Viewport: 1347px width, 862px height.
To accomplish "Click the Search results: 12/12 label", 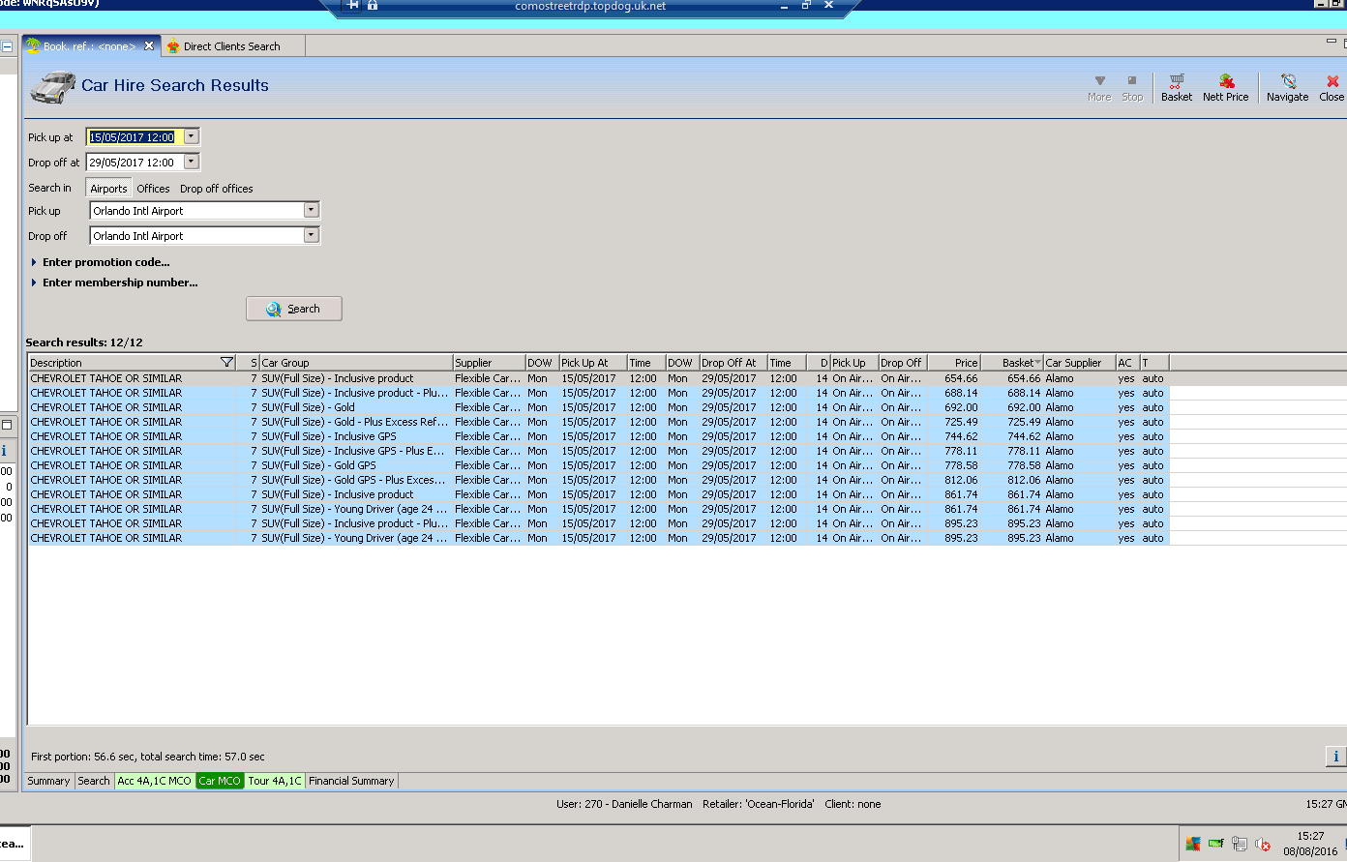I will (84, 342).
